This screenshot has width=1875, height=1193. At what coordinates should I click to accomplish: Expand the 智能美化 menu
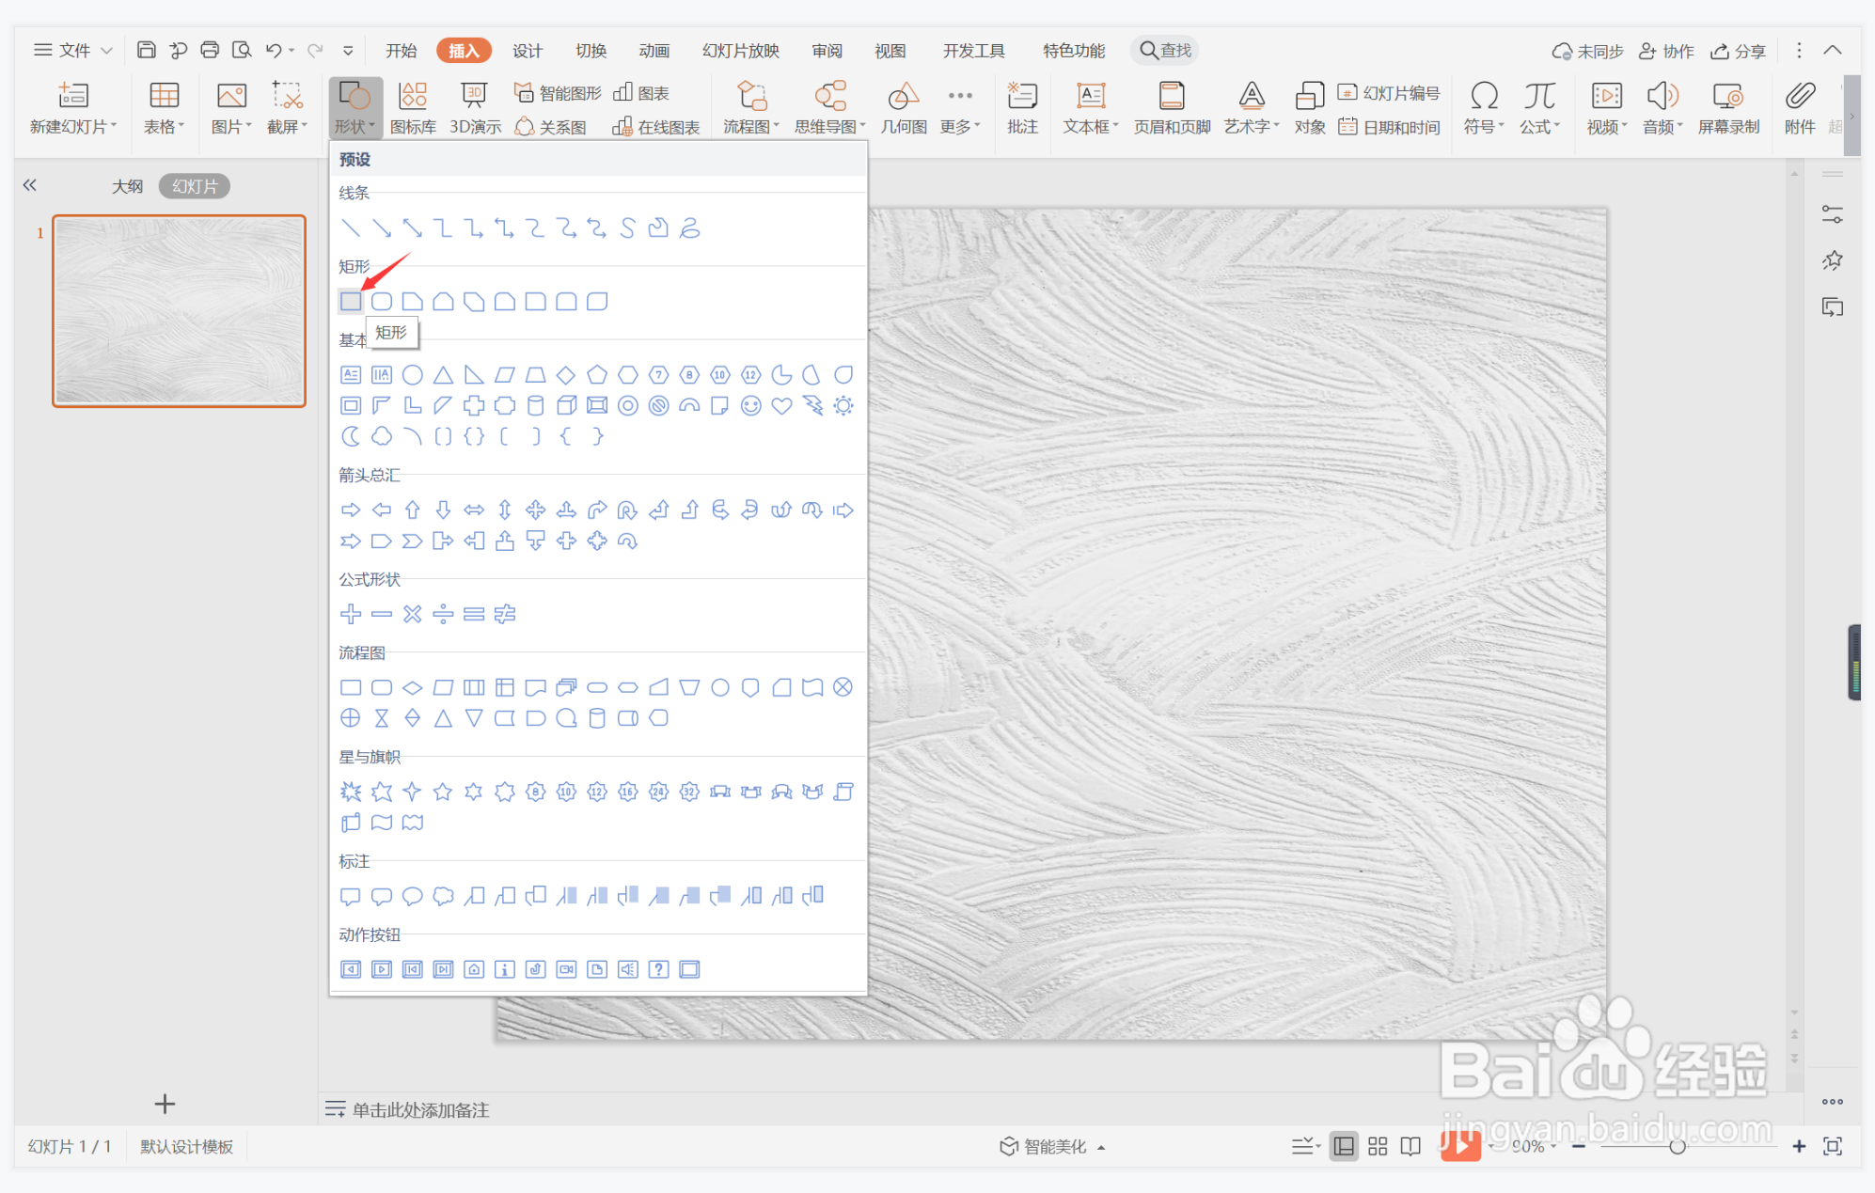(1053, 1146)
